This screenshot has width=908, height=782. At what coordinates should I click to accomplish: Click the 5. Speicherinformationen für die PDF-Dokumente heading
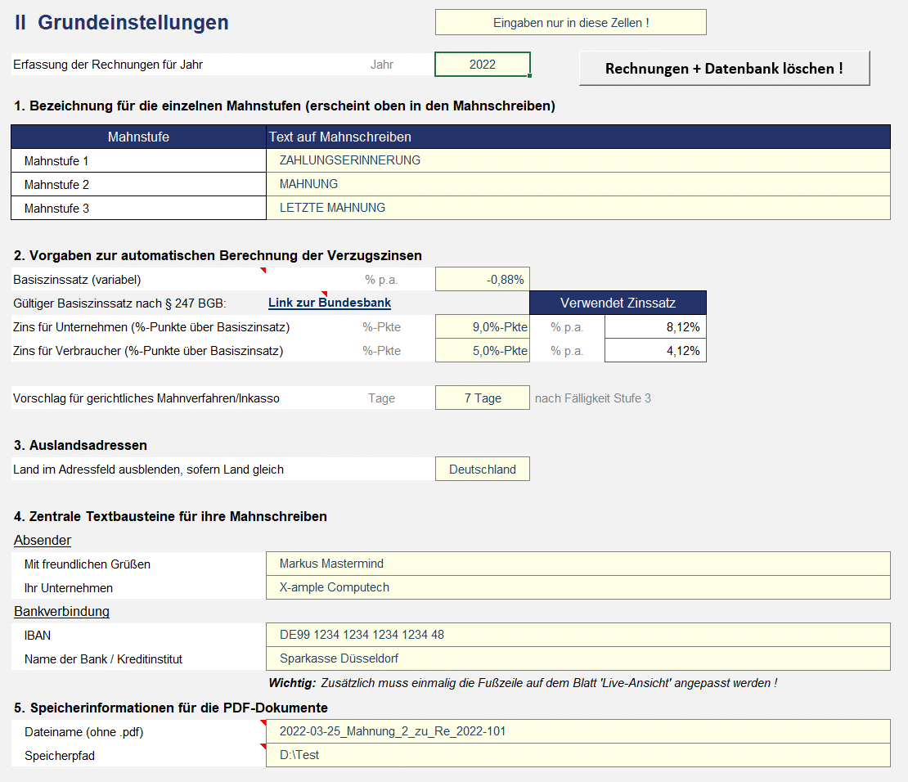[171, 708]
